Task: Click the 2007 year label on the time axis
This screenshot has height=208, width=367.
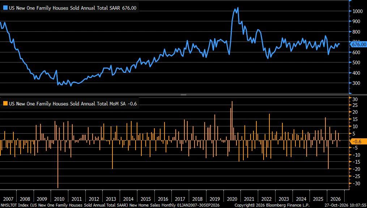Action: pyautogui.click(x=8, y=199)
